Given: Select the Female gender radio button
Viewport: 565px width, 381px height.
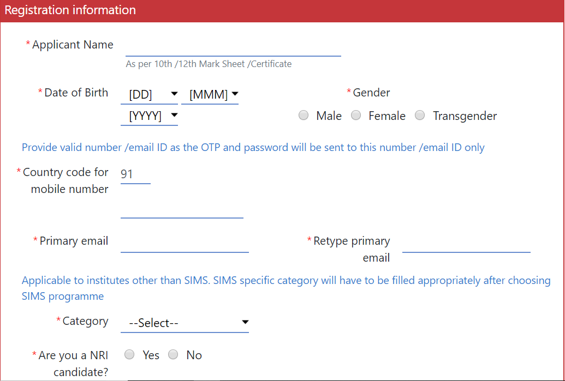Looking at the screenshot, I should [356, 115].
